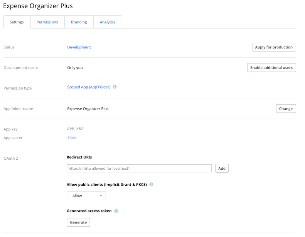This screenshot has height=237, width=305.
Task: Open Scoped App (App Folder) link
Action: tap(89, 87)
